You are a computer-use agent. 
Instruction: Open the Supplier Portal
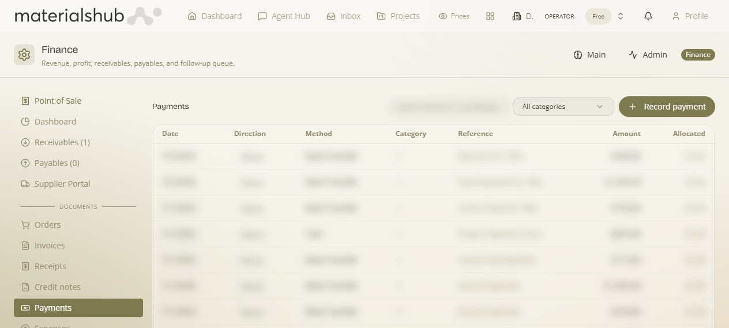(78, 184)
